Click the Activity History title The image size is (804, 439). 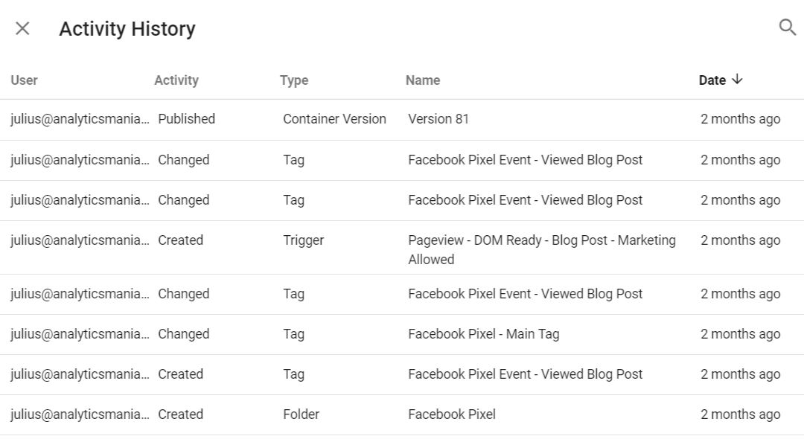127,29
